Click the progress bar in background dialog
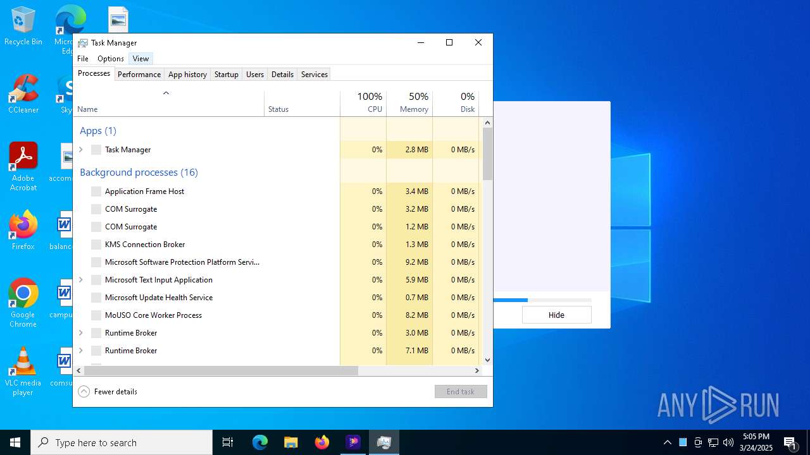Viewport: 810px width, 455px height. click(x=542, y=300)
